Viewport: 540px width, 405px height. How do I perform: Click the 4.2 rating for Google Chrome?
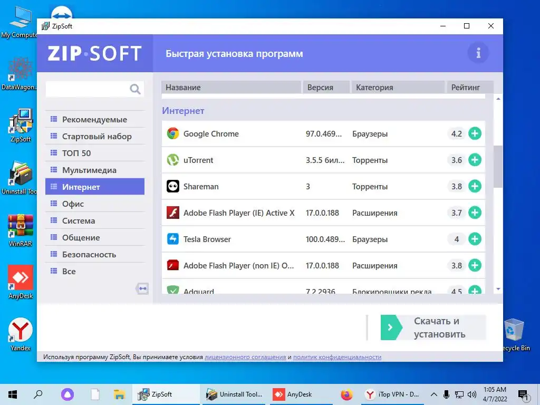[x=457, y=133]
